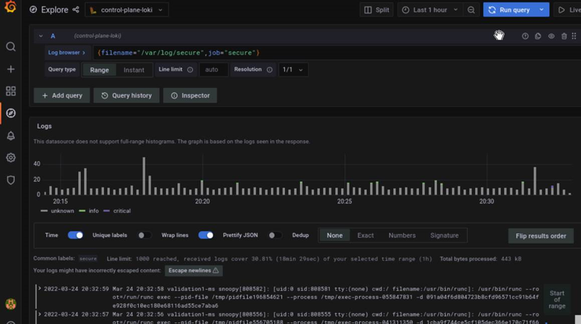Click the Line limit auto input
581x324 pixels.
[x=213, y=70]
